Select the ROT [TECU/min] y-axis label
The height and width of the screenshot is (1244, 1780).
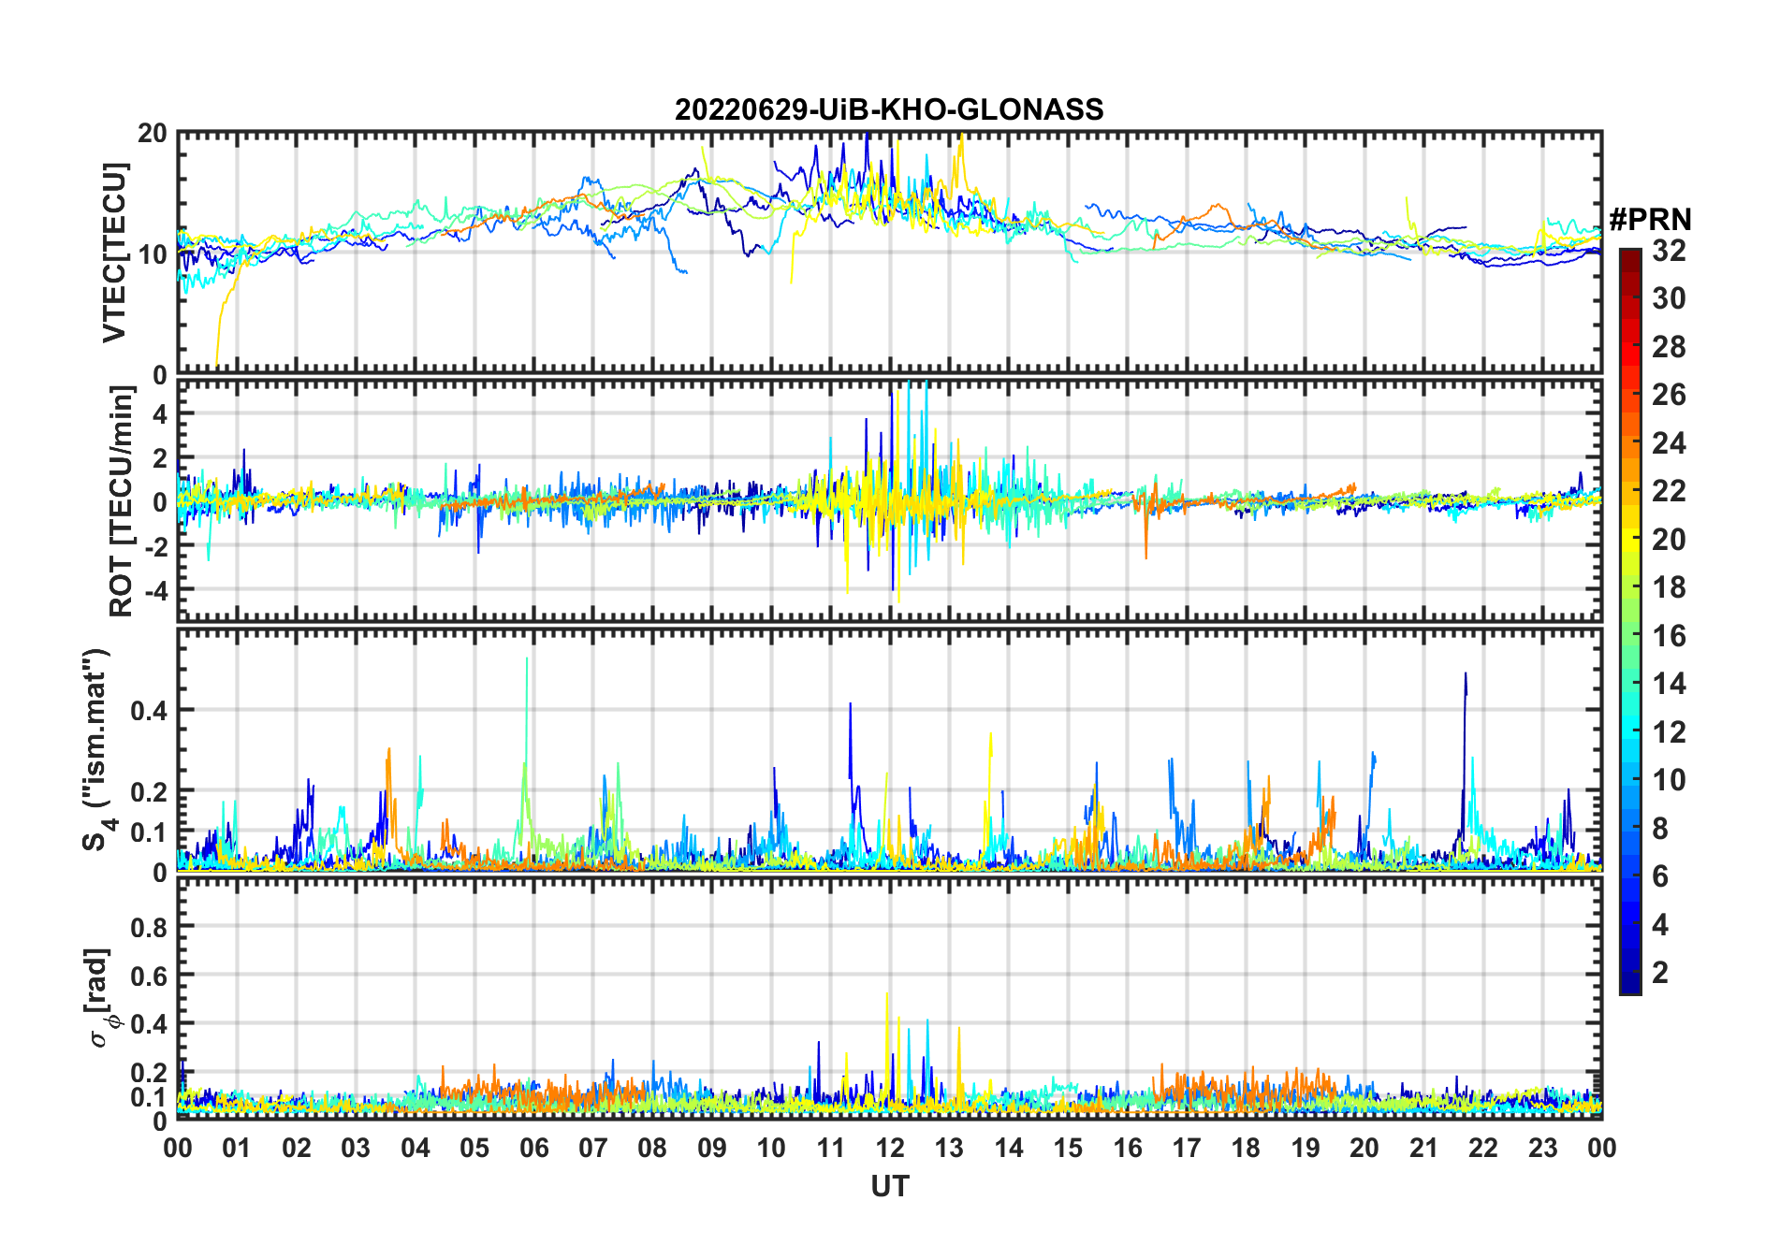click(x=121, y=501)
